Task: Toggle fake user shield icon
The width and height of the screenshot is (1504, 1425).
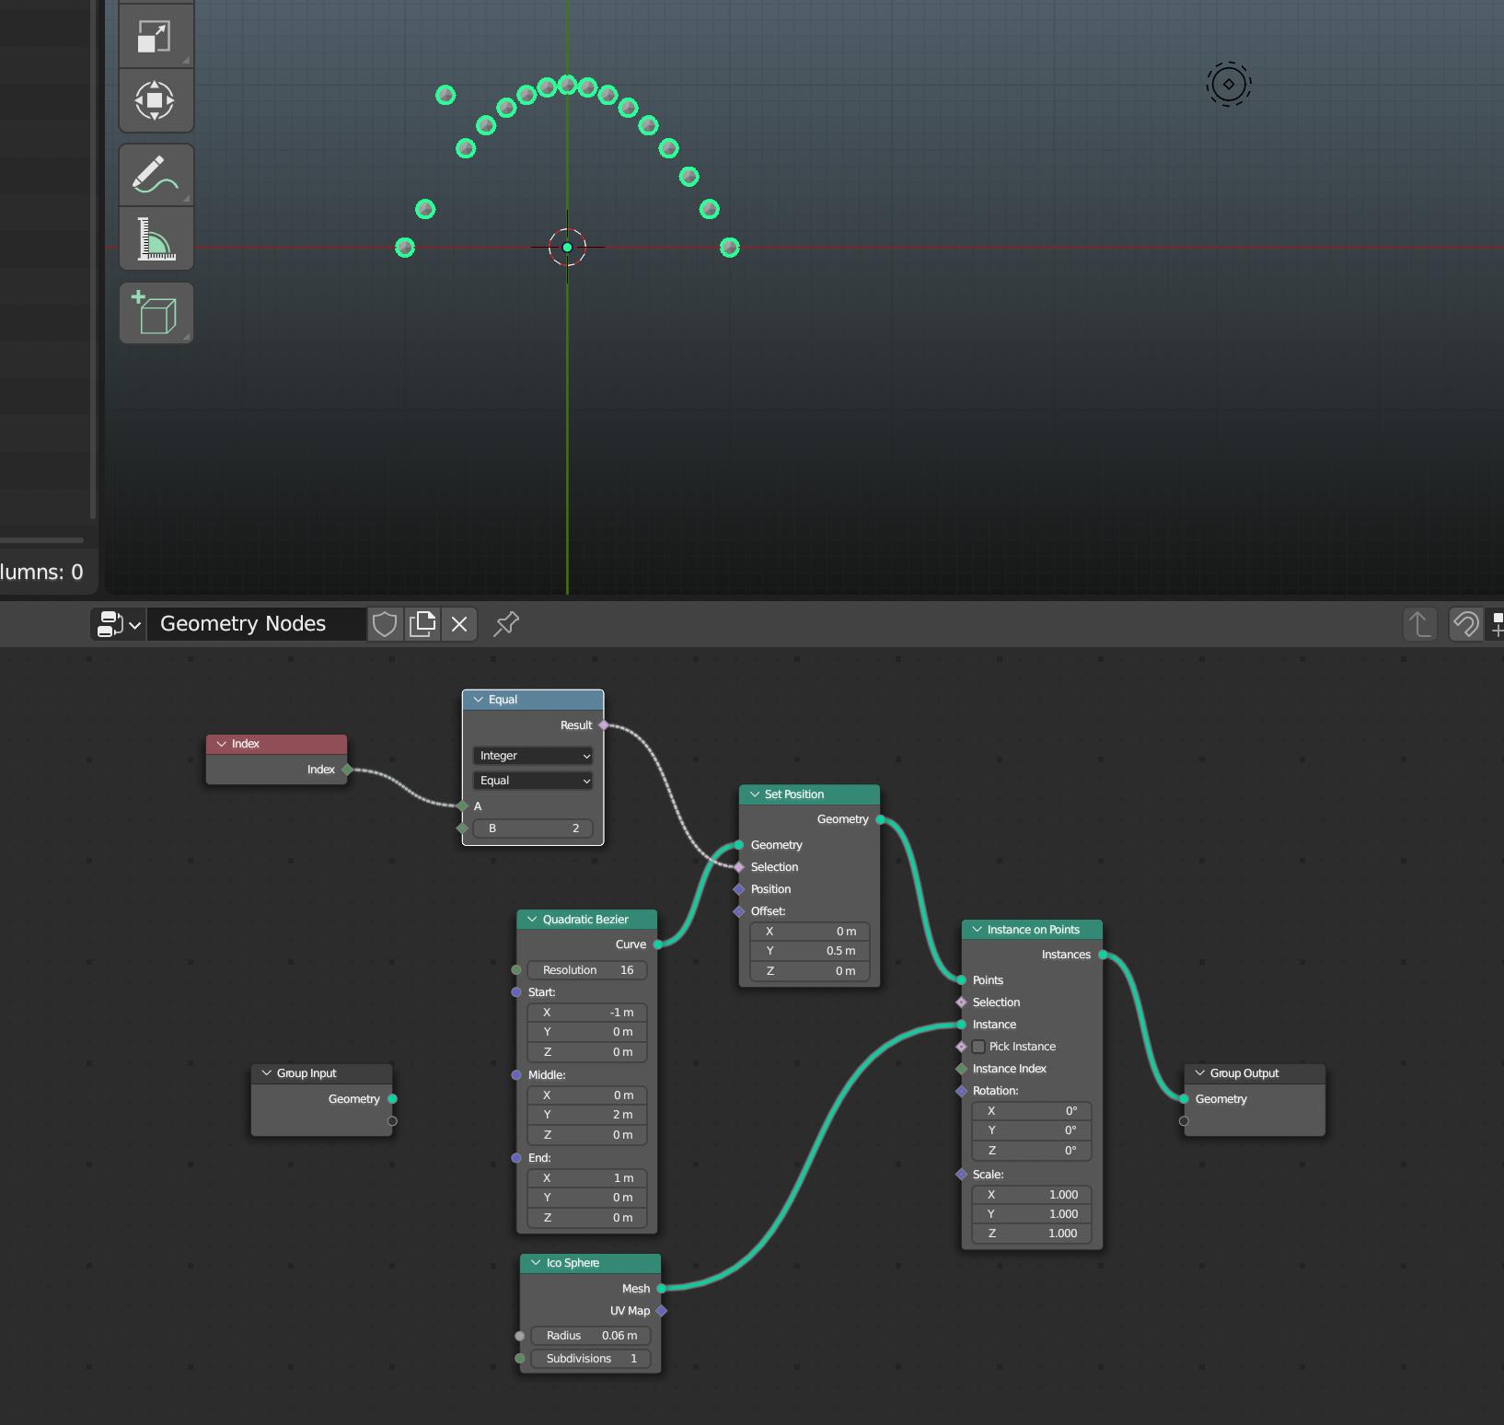Action: [x=385, y=624]
